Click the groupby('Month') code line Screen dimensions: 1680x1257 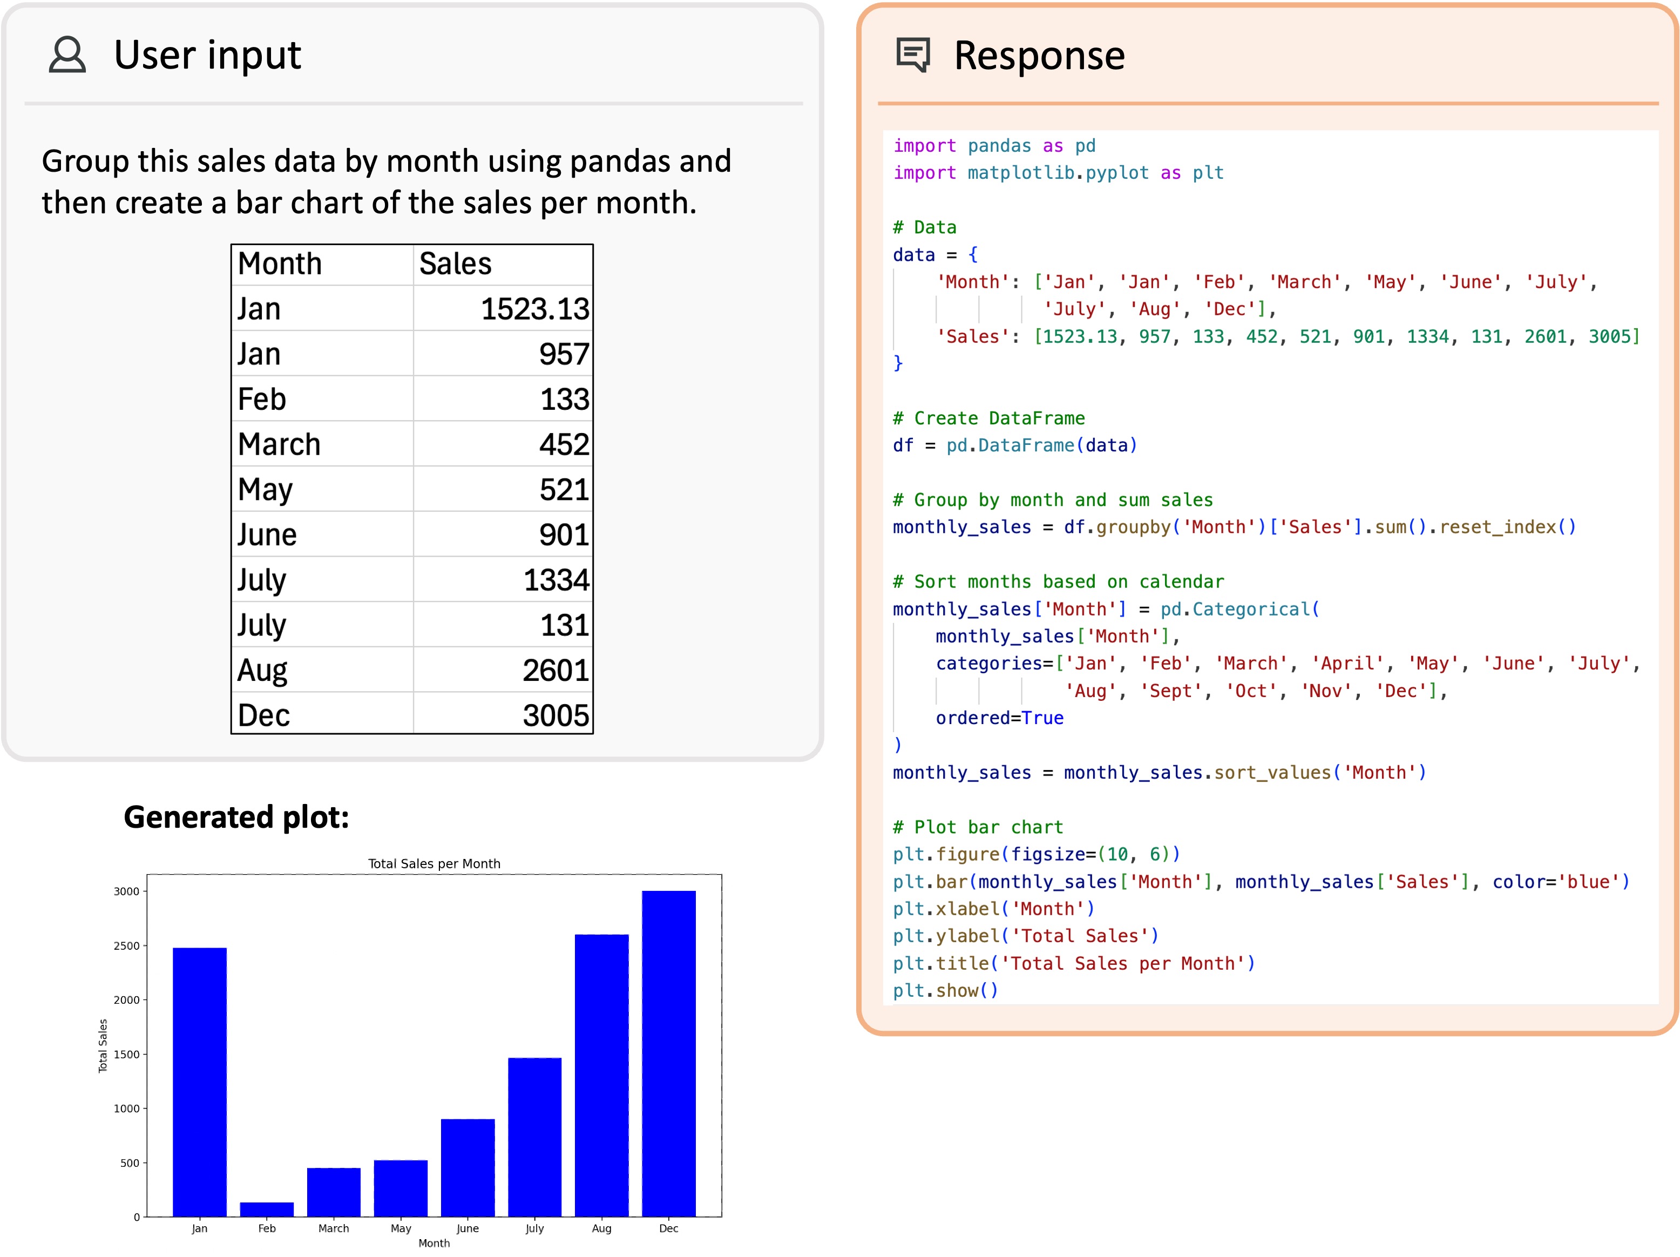click(1234, 527)
